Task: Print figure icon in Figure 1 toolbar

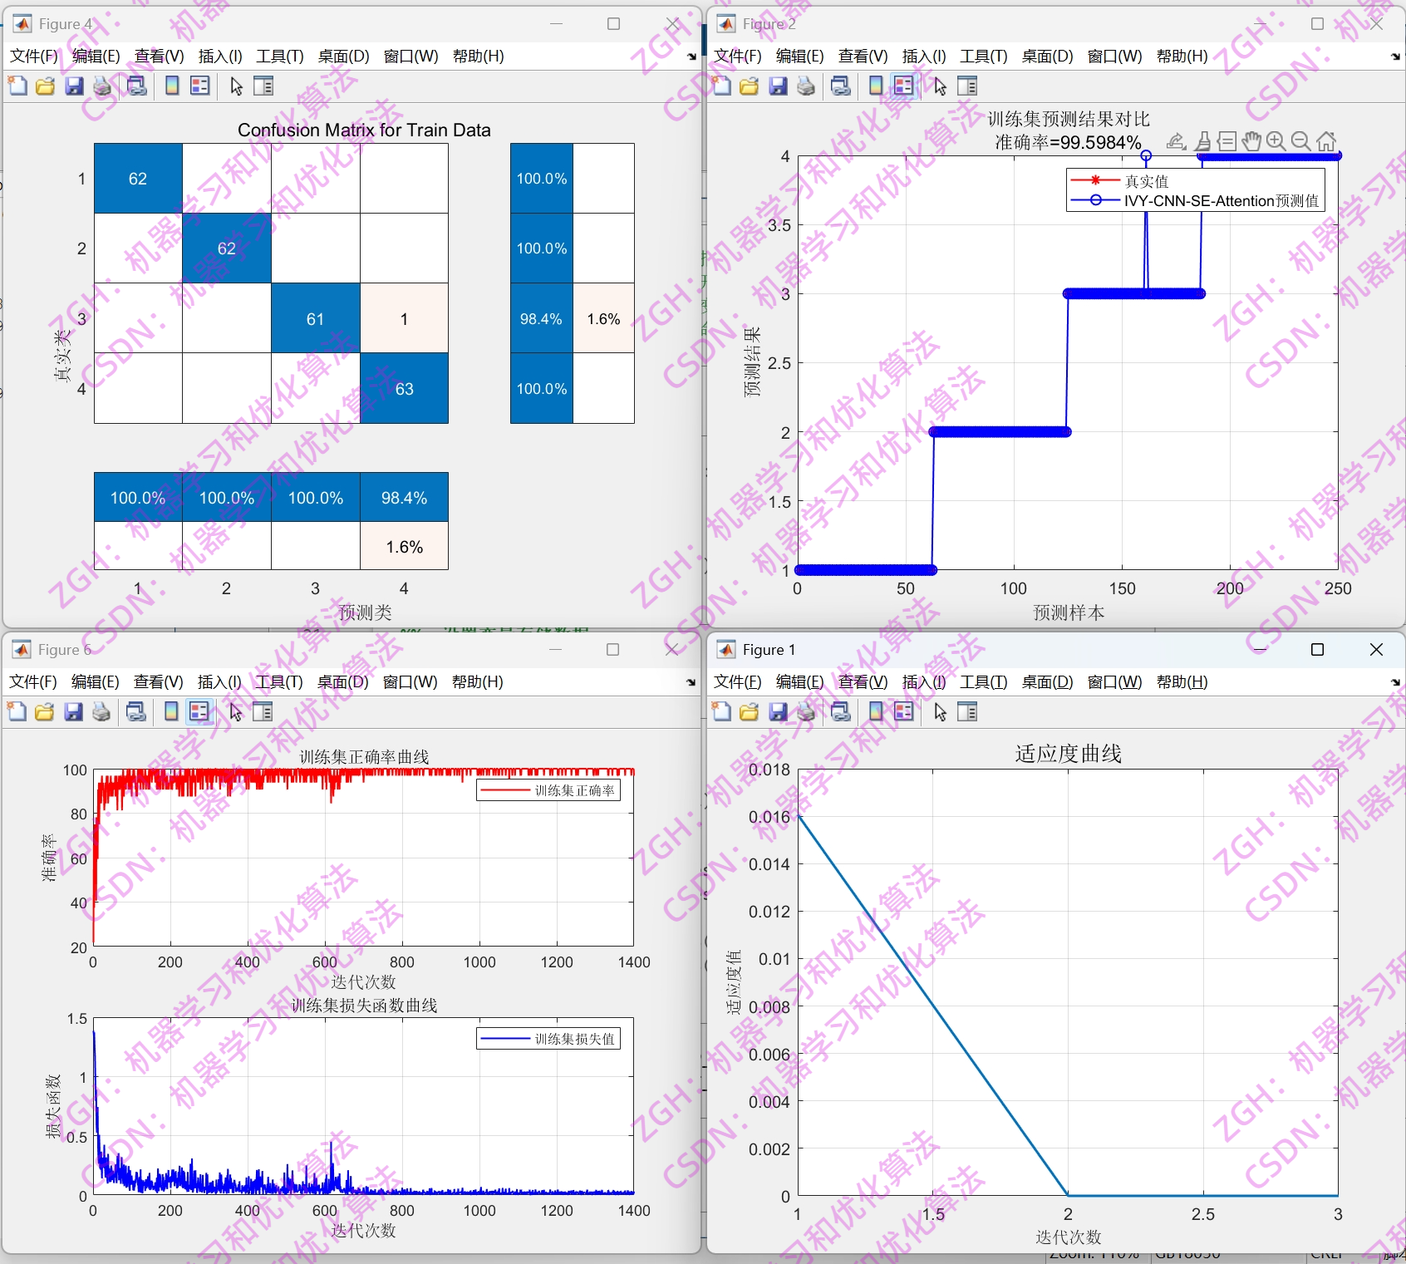Action: pyautogui.click(x=806, y=711)
